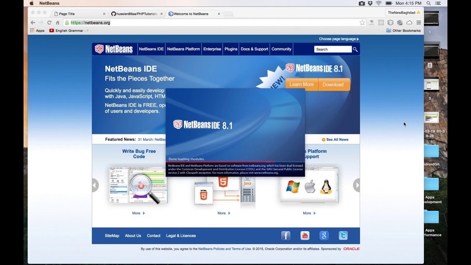The height and width of the screenshot is (265, 471).
Task: Open the Plugins nav item
Action: pyautogui.click(x=231, y=49)
